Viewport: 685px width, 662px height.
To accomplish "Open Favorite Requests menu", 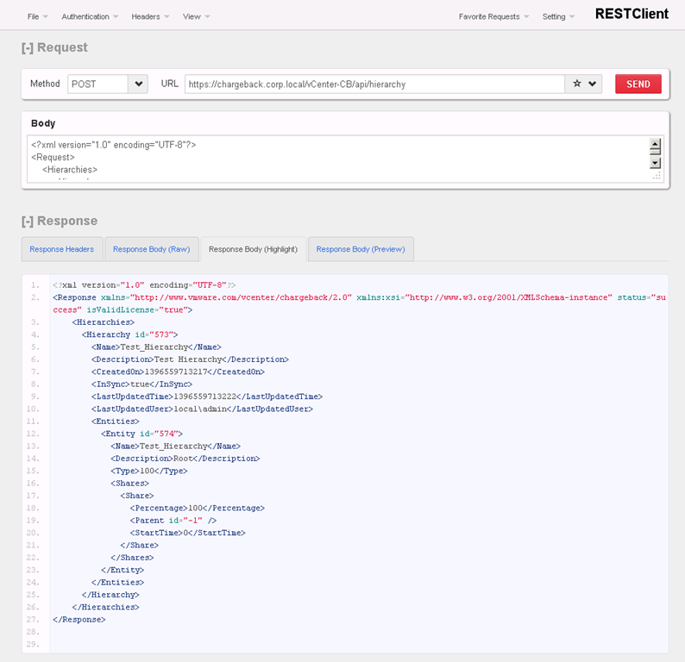I will pos(493,16).
